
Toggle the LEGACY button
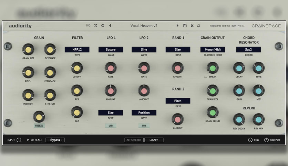click(x=154, y=140)
